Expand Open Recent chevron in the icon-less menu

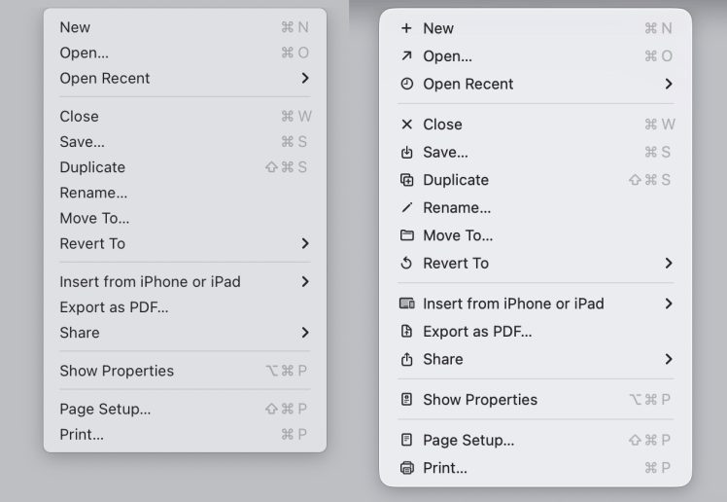(304, 78)
